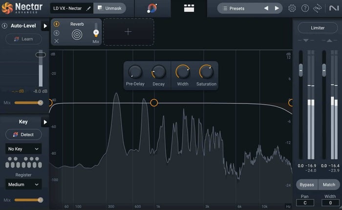Click the Nectar Advanced logo
342x210 pixels.
(22, 8)
